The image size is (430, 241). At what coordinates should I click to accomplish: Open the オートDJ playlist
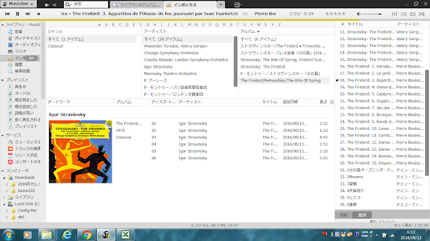pyautogui.click(x=19, y=93)
